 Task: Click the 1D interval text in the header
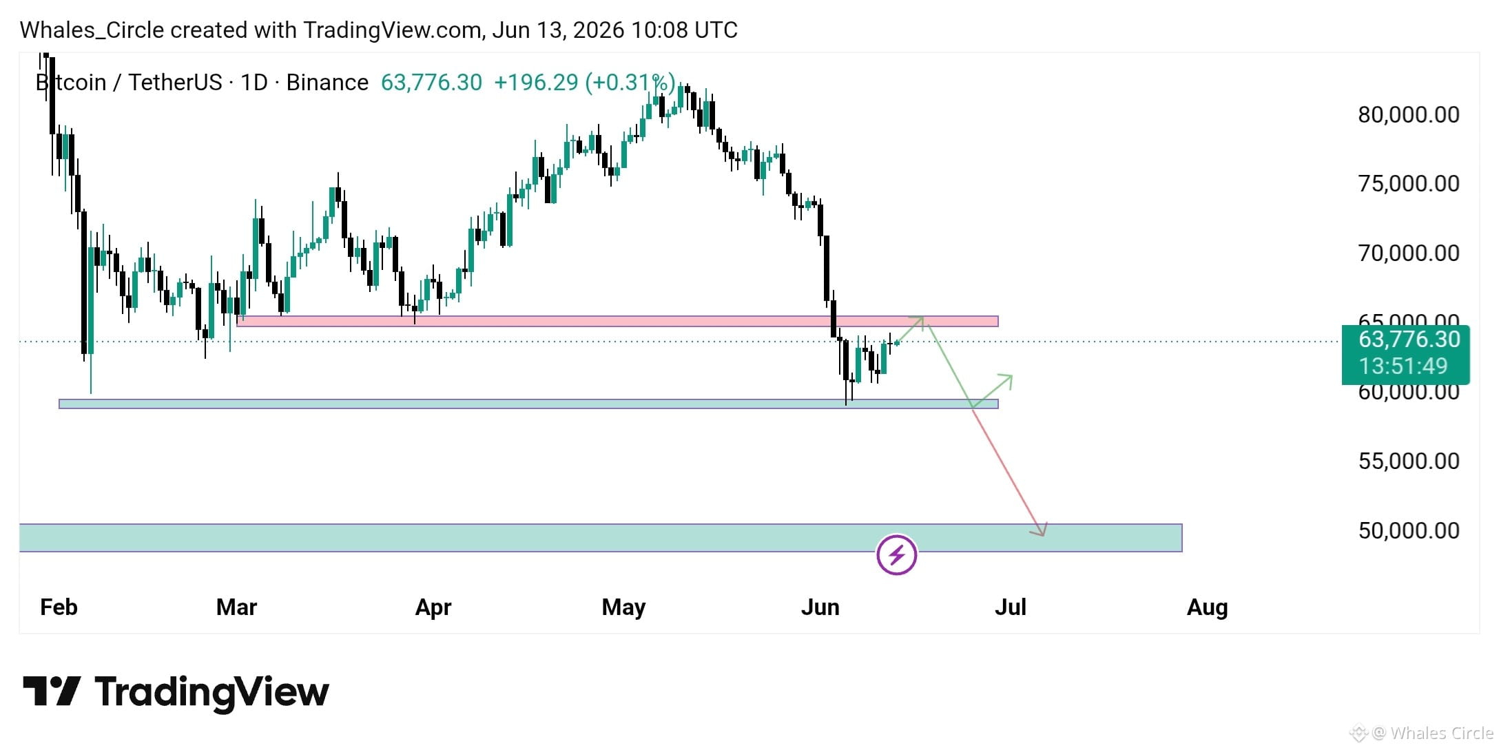pyautogui.click(x=254, y=83)
